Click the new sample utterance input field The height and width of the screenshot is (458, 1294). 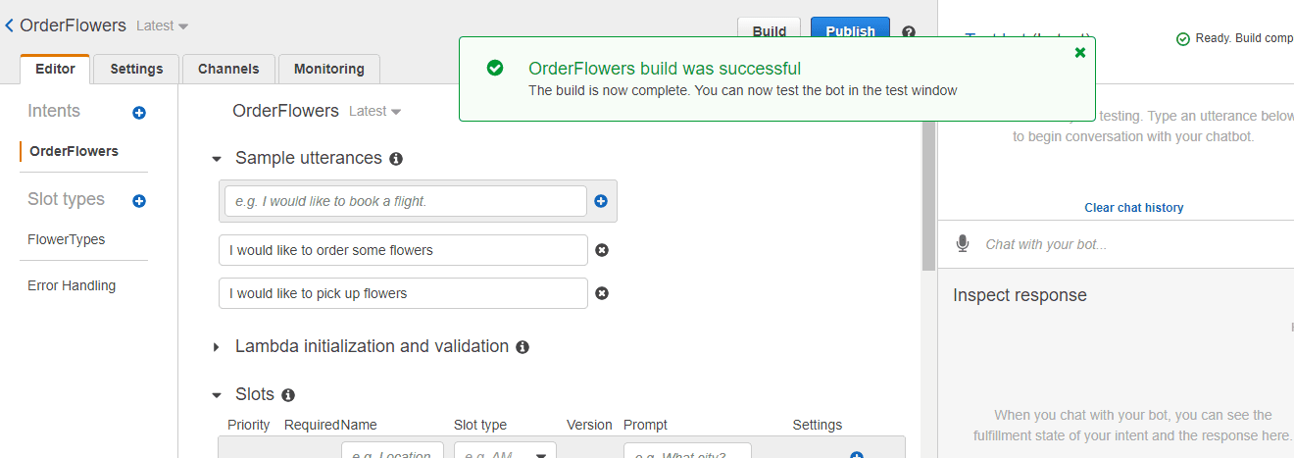point(406,201)
